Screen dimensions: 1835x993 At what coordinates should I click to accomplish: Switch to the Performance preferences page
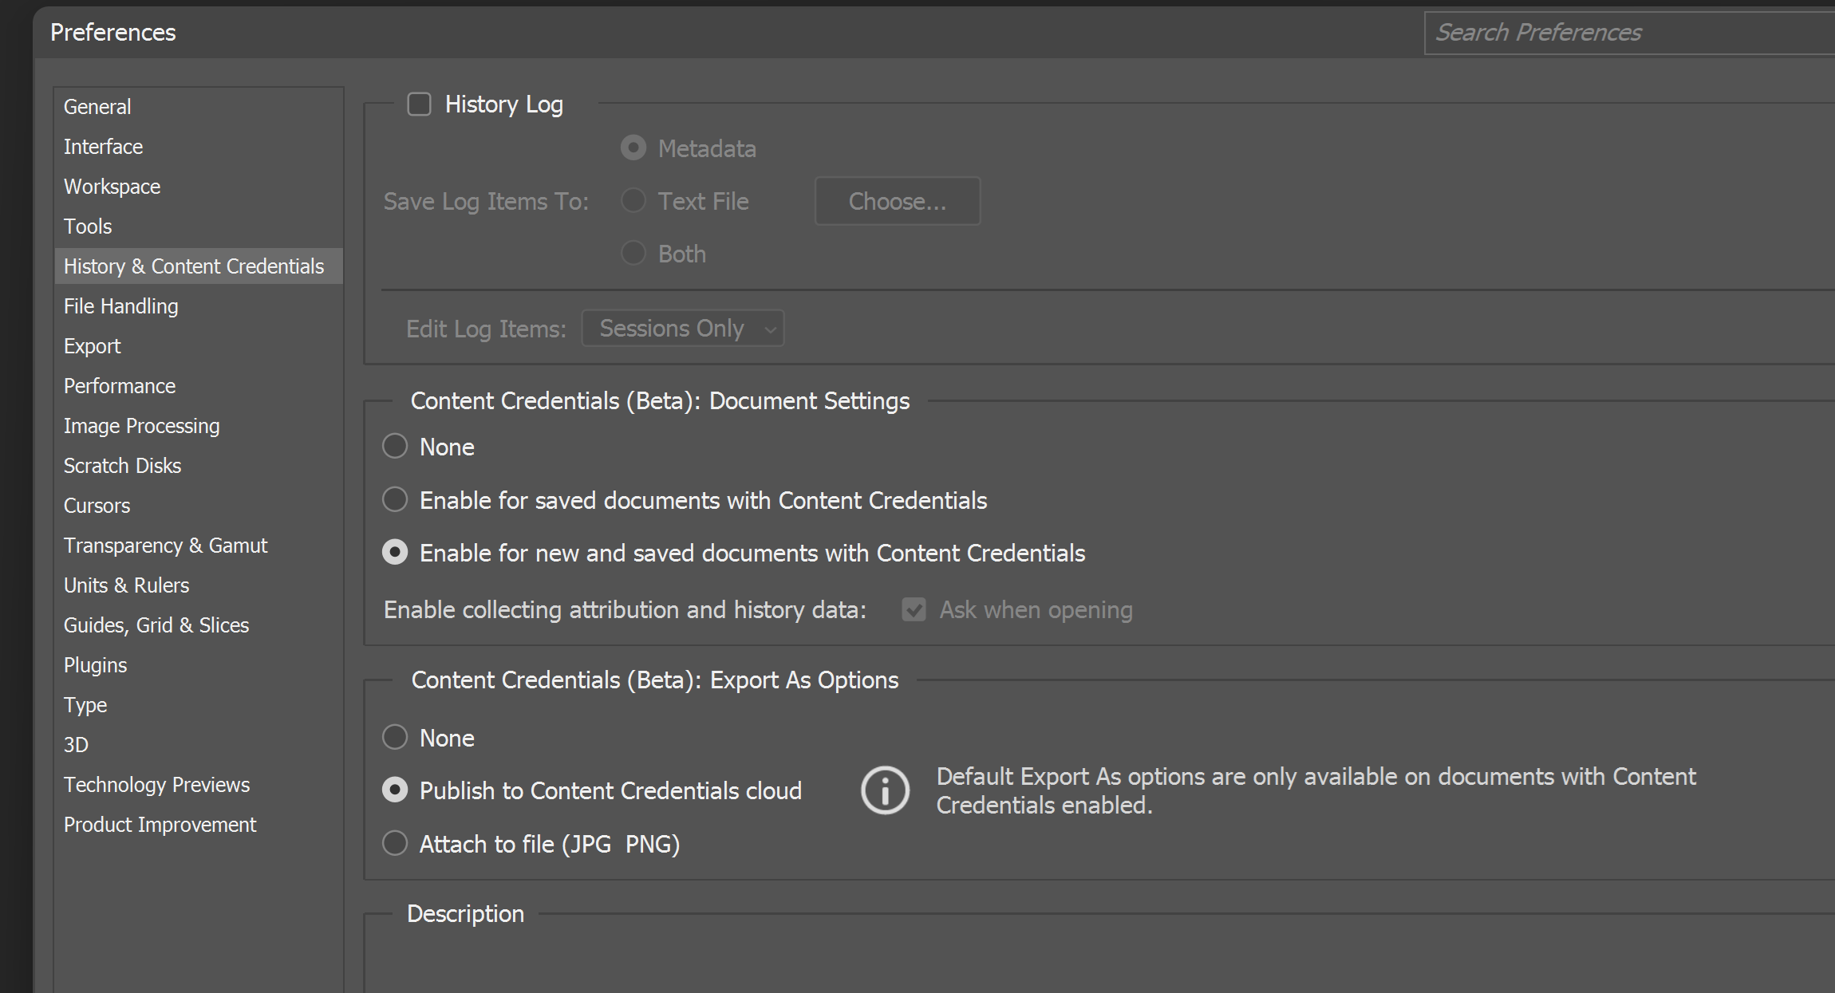click(x=119, y=385)
